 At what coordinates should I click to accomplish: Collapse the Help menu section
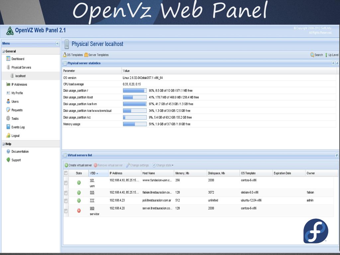[x=3, y=144]
